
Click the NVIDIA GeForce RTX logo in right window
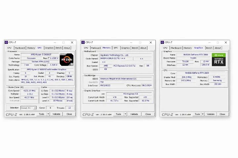pos(219,60)
